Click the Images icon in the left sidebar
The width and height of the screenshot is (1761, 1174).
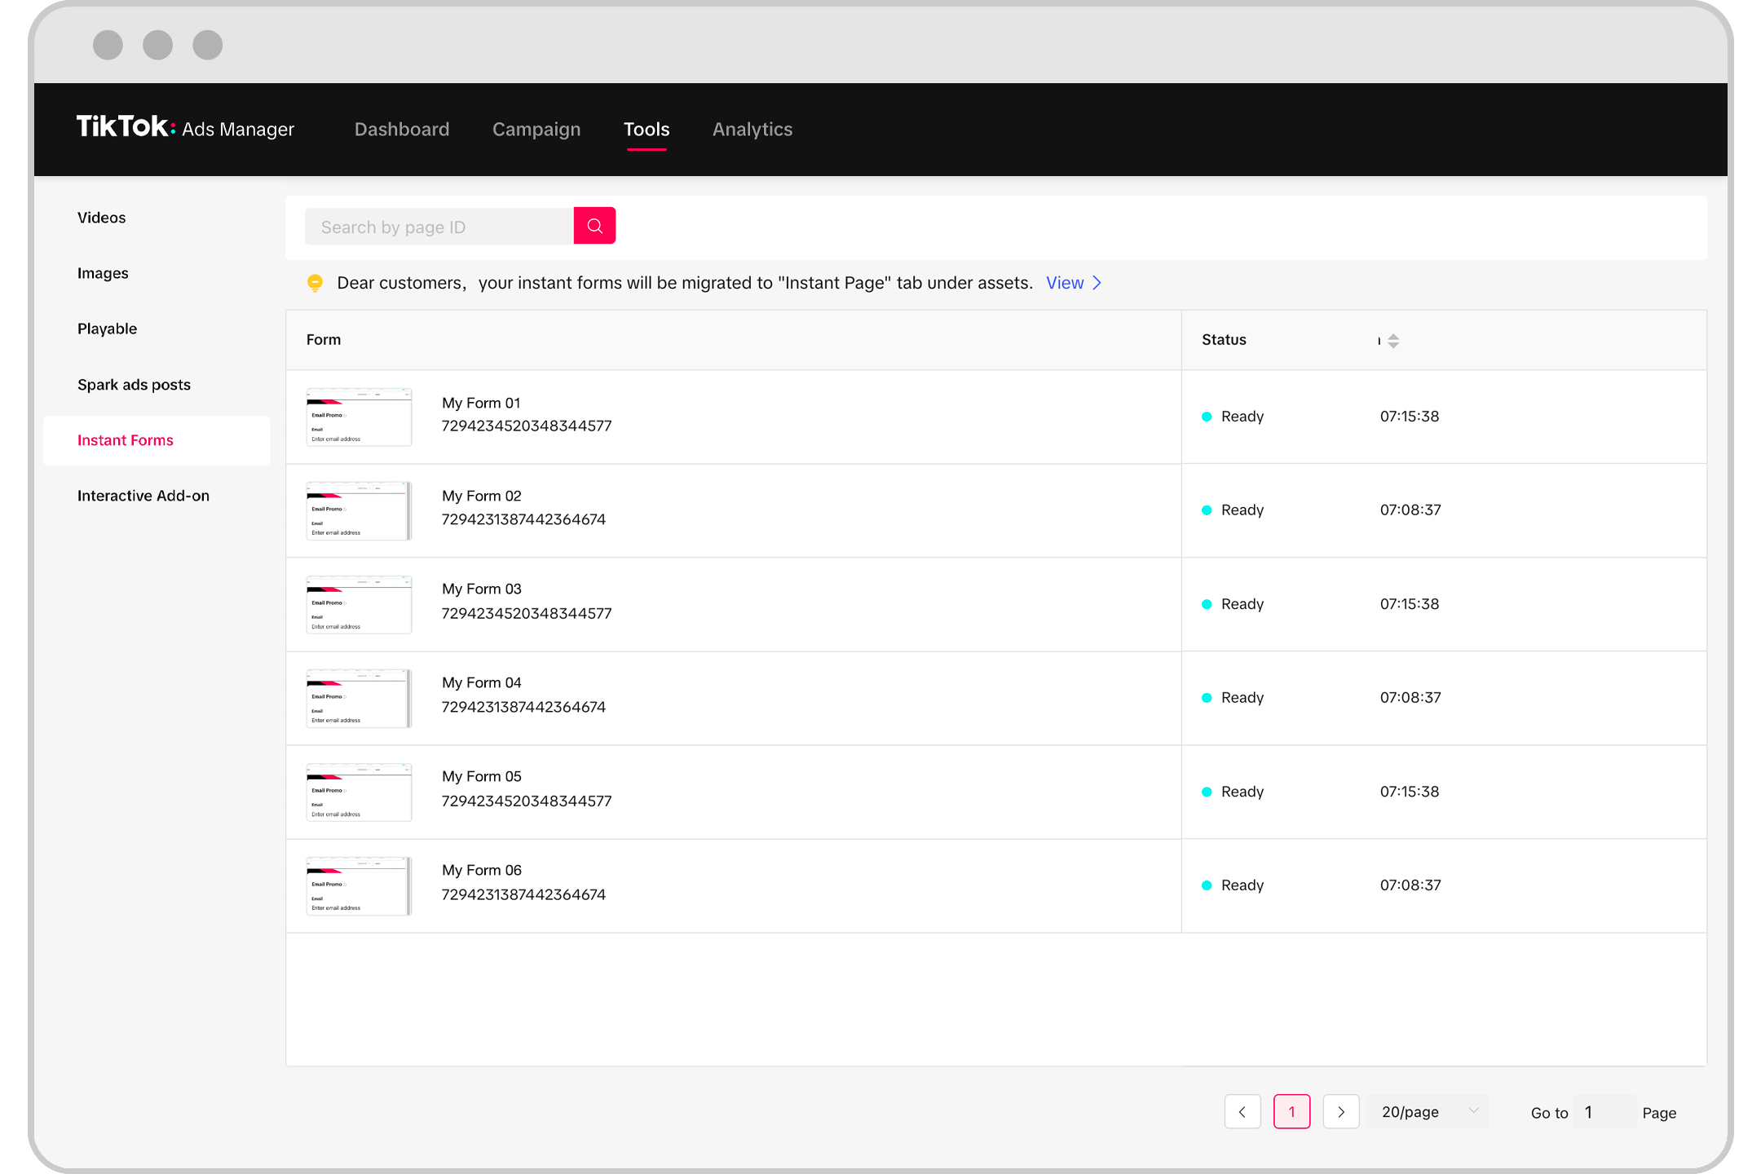tap(102, 272)
